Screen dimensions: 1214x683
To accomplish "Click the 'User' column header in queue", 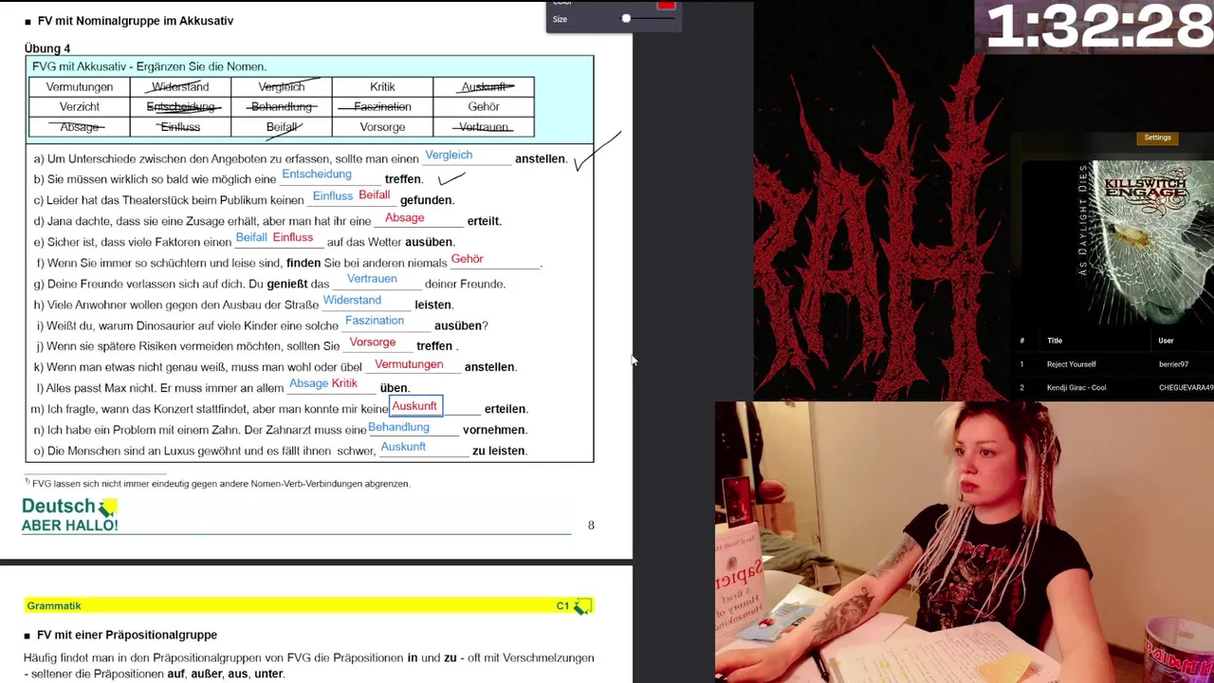I will pyautogui.click(x=1166, y=341).
